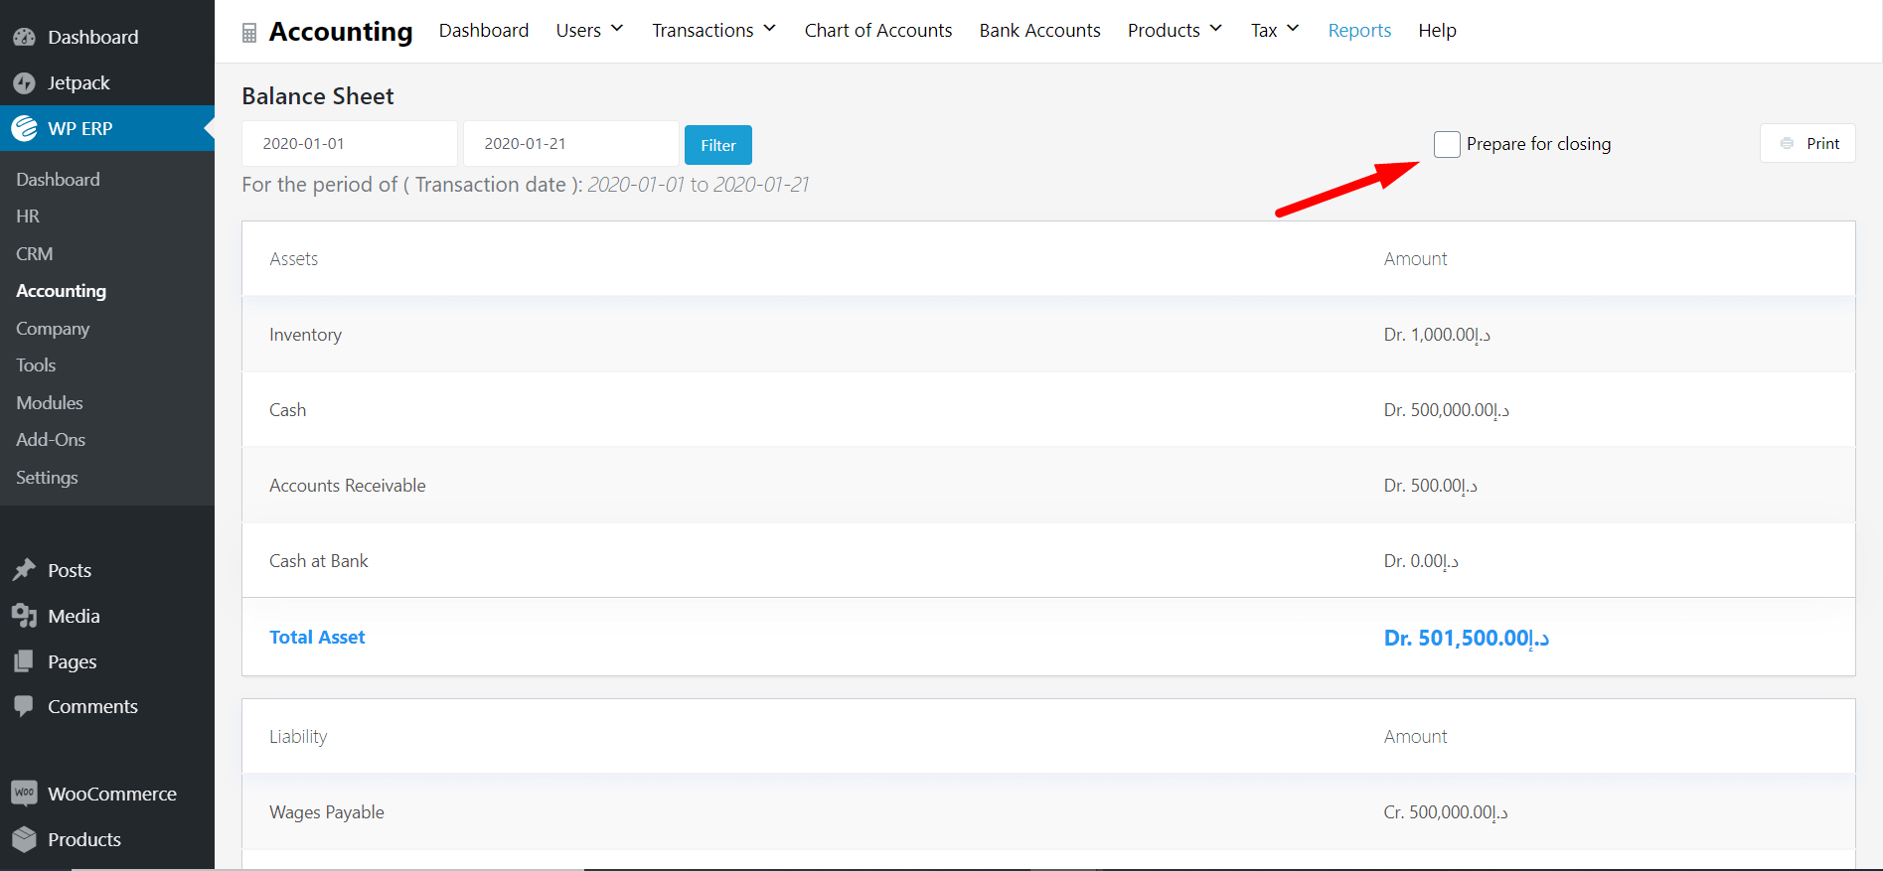Click the start date field 2020-01-01

point(350,144)
